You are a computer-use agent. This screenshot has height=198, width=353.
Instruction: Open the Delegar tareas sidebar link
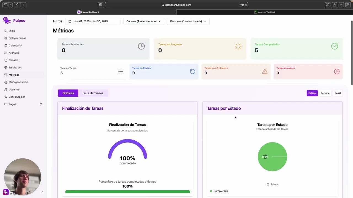(17, 38)
